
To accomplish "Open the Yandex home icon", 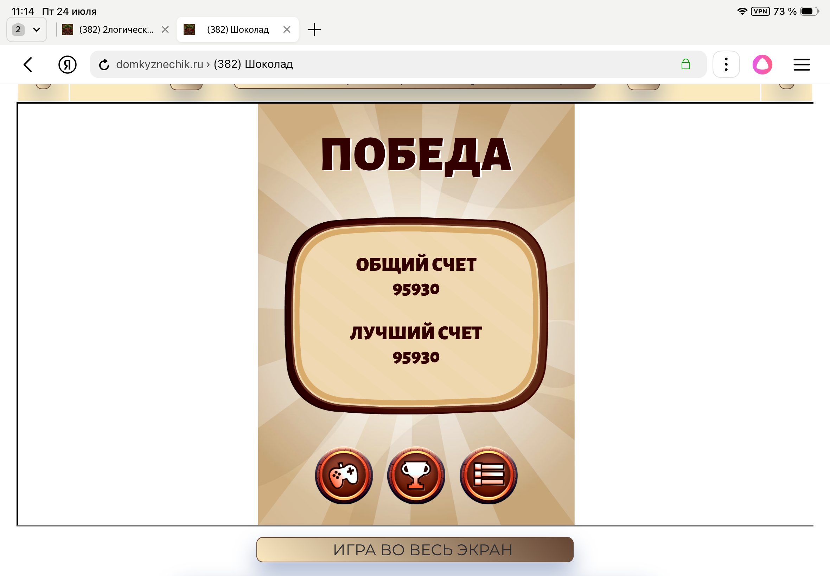I will (x=67, y=65).
